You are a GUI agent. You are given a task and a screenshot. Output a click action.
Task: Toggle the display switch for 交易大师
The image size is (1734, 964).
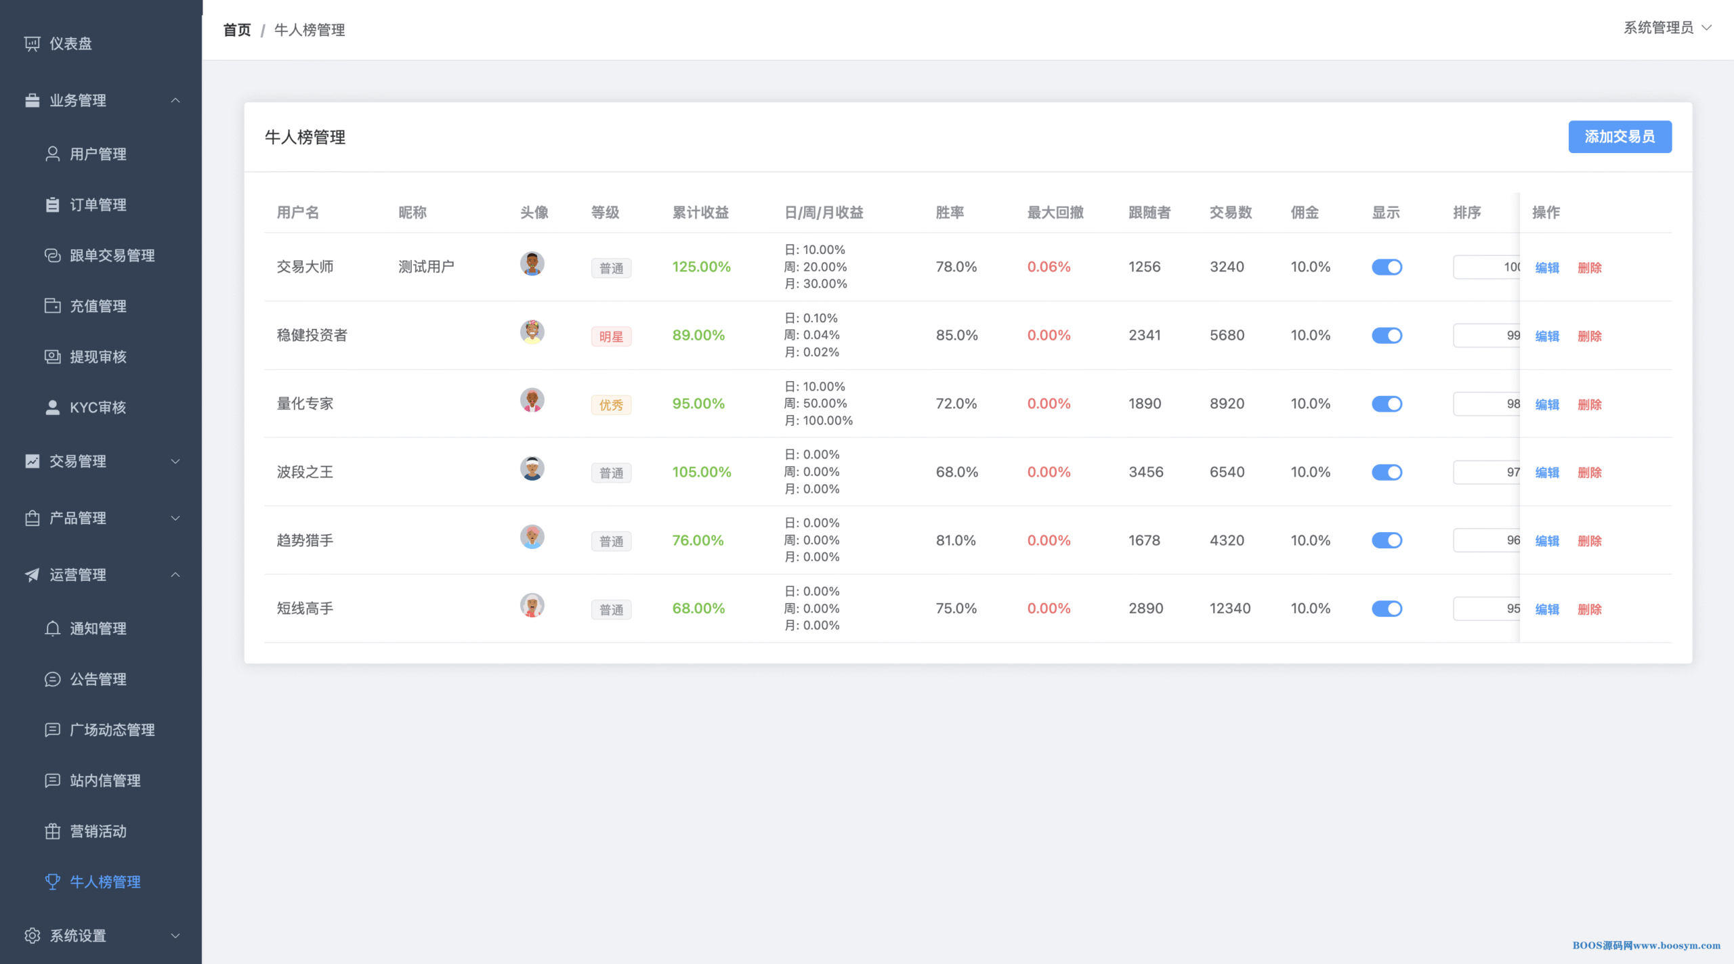[1387, 267]
